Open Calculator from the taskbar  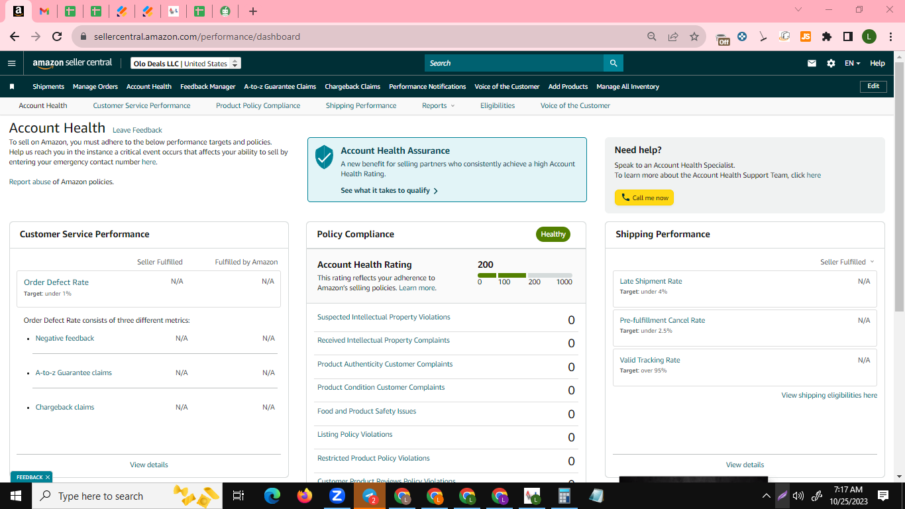click(564, 496)
